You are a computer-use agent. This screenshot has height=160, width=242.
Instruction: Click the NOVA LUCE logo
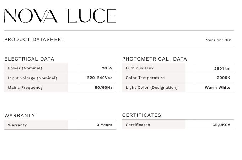(60, 16)
